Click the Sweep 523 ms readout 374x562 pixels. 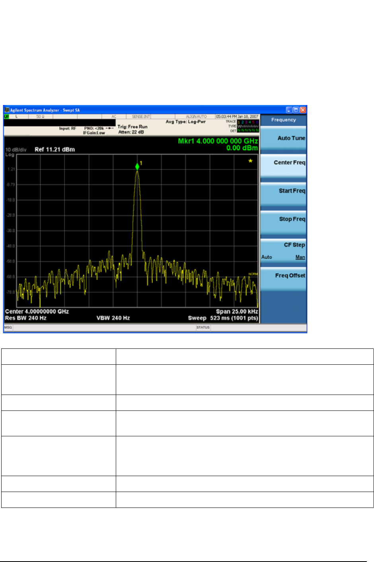coord(223,318)
